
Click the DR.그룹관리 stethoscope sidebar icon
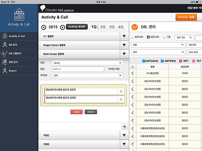(x=4, y=53)
